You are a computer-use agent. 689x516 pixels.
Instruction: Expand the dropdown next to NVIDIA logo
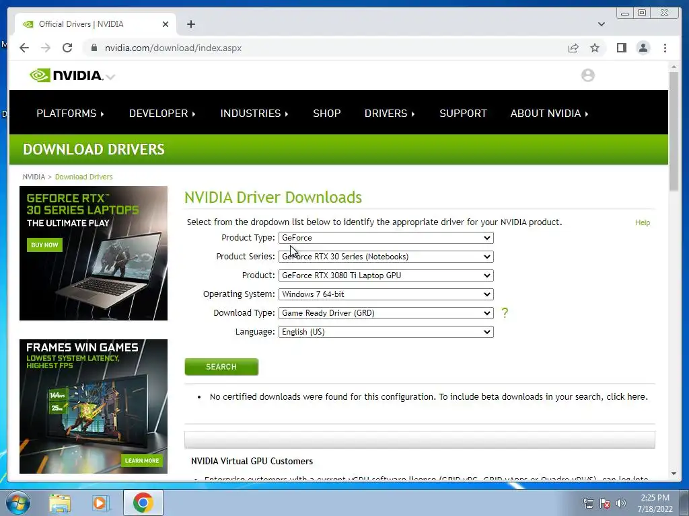point(111,77)
